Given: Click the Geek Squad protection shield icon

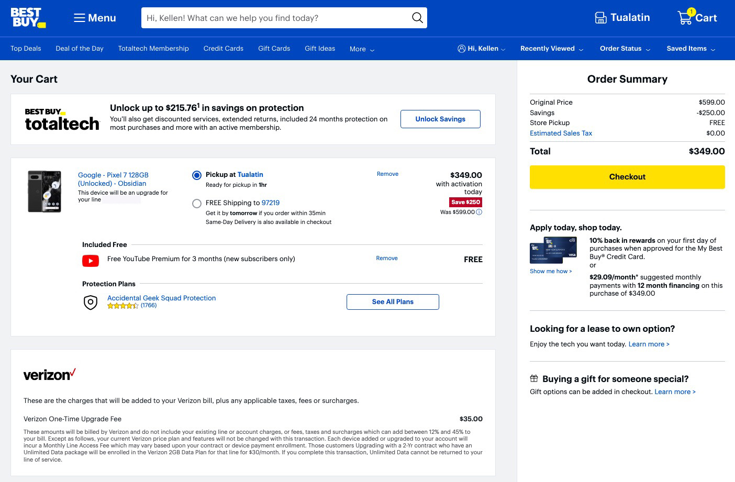Looking at the screenshot, I should (91, 302).
